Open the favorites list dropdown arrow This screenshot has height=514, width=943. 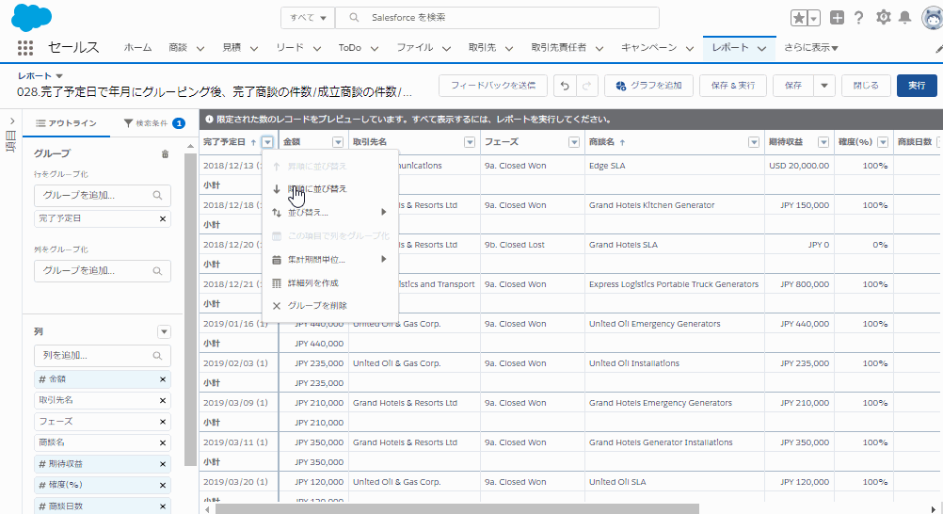tap(814, 18)
